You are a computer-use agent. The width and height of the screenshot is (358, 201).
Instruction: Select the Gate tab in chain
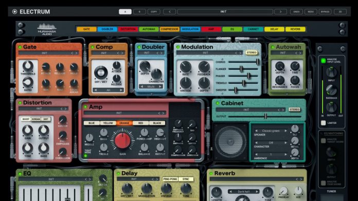tap(86, 29)
